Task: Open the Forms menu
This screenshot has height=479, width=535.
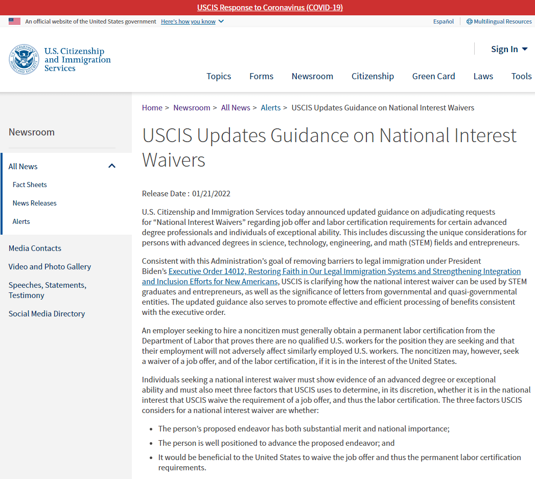Action: 261,76
